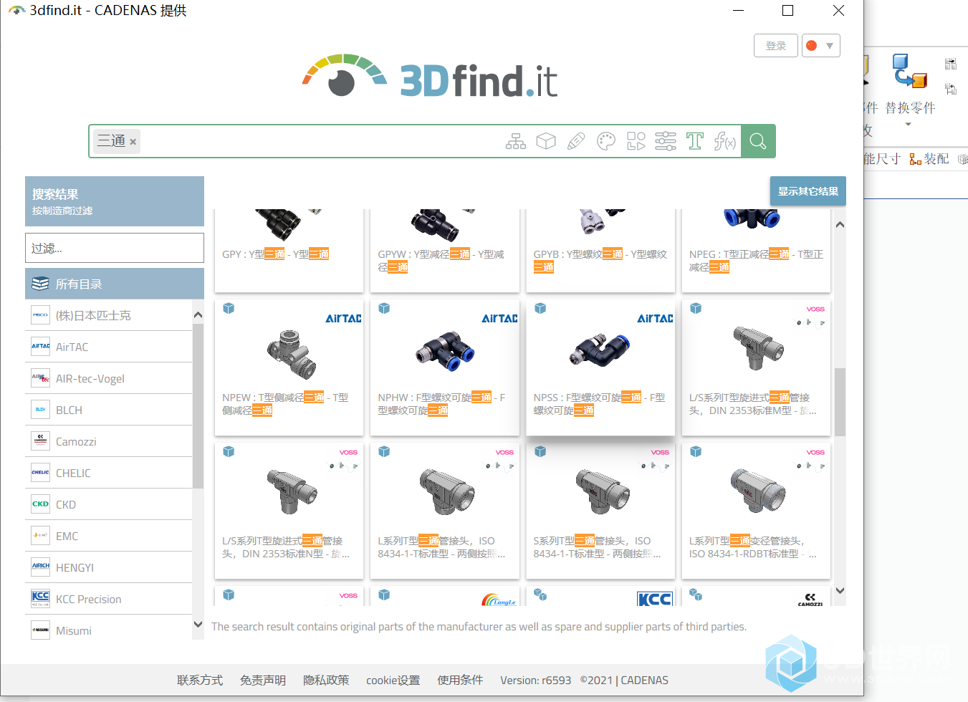Click 3D cube icon on NPHW card
Image resolution: width=968 pixels, height=702 pixels.
[384, 308]
